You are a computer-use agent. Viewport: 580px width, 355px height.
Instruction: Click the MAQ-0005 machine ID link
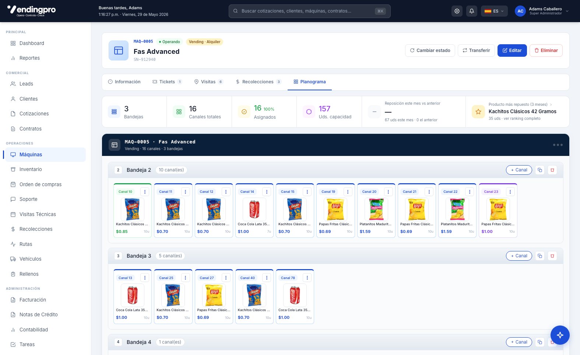click(x=143, y=42)
